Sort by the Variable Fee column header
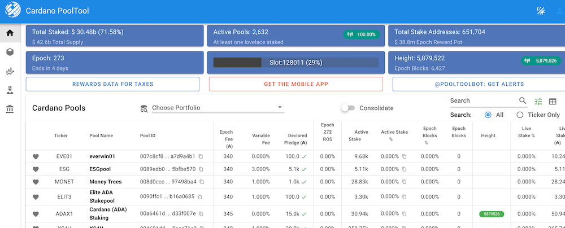Viewport: 565px width, 228px height. [x=260, y=139]
